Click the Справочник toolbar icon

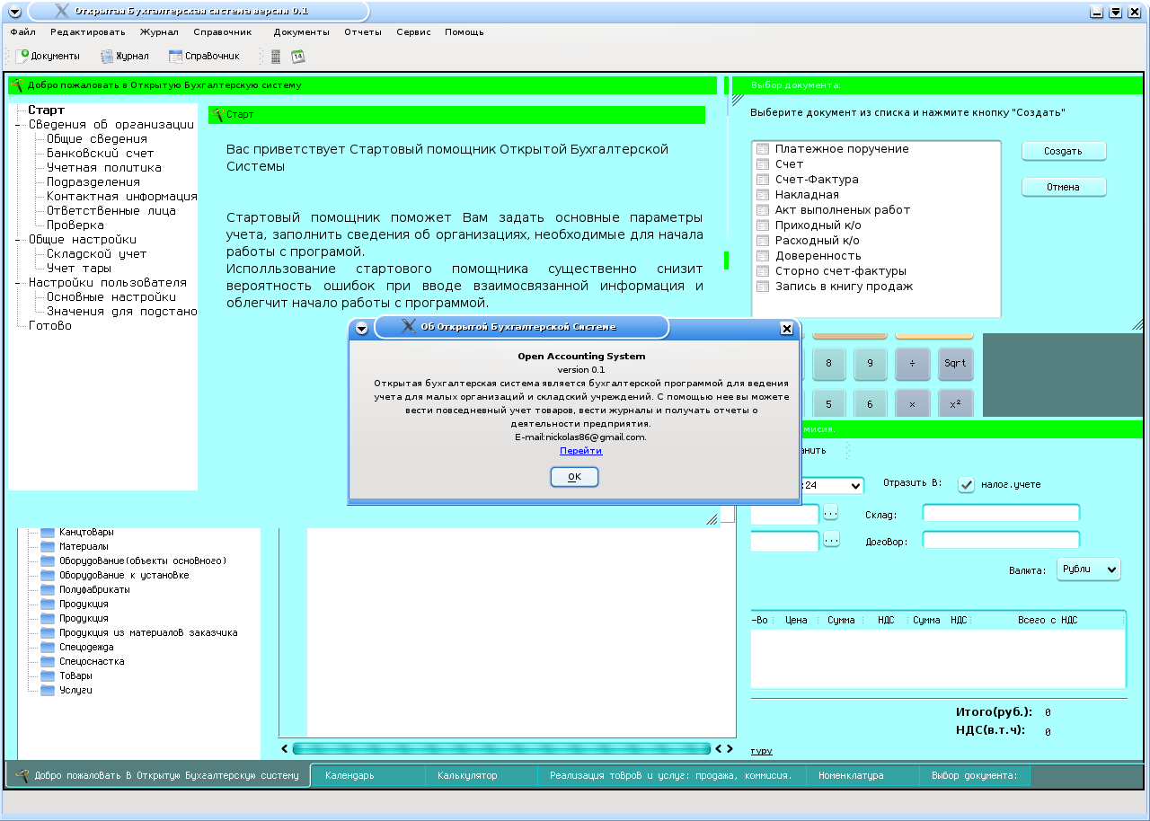(205, 56)
